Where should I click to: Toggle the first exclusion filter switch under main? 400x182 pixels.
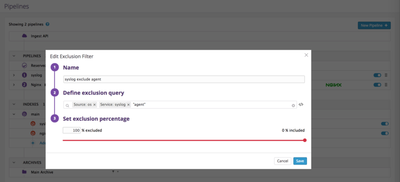click(x=384, y=124)
